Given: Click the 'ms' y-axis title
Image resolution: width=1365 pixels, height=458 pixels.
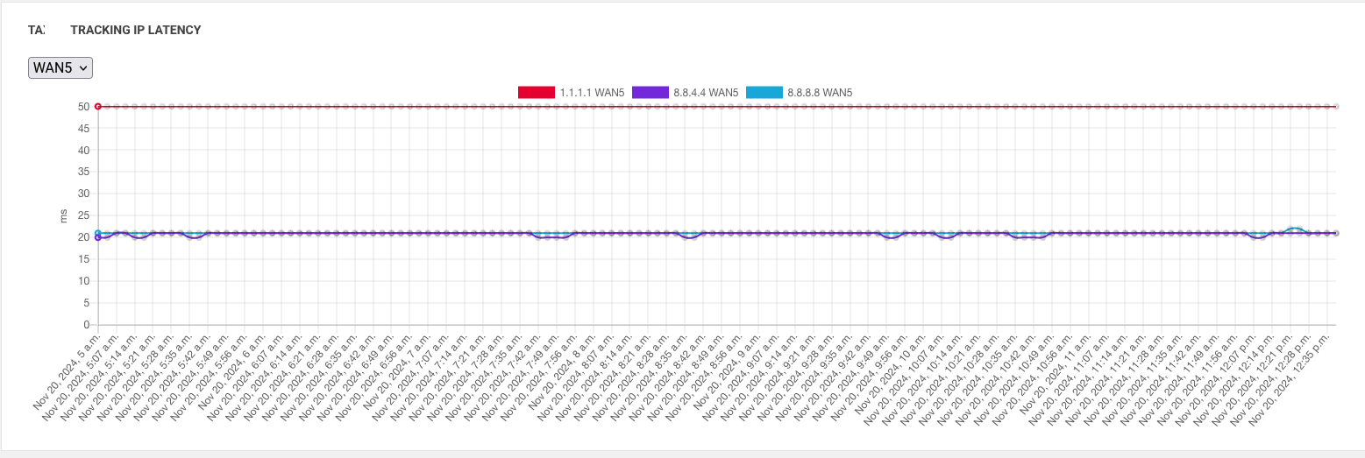Looking at the screenshot, I should [63, 215].
